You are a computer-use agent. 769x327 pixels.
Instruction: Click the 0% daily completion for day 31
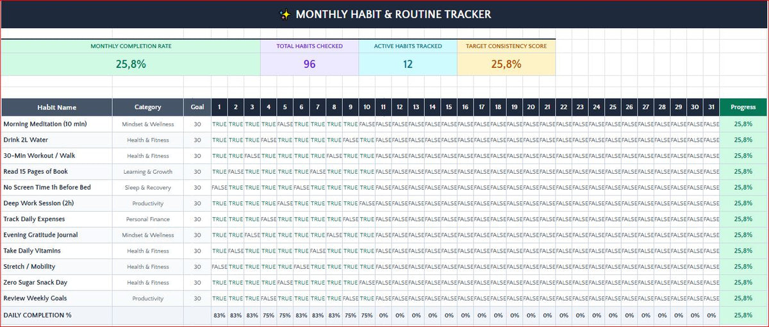click(711, 315)
